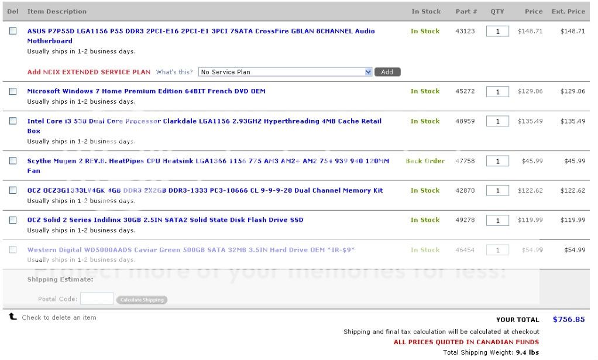Open OCZ Solid 2 Series SSD link

pos(165,220)
